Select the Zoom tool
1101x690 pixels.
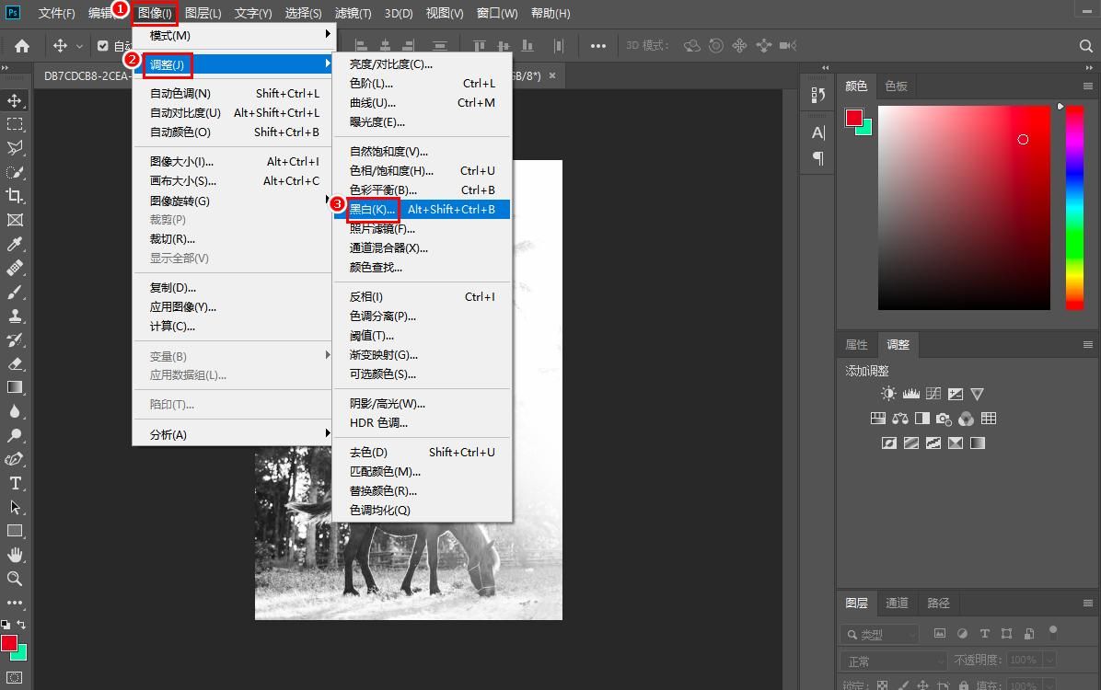click(x=15, y=579)
